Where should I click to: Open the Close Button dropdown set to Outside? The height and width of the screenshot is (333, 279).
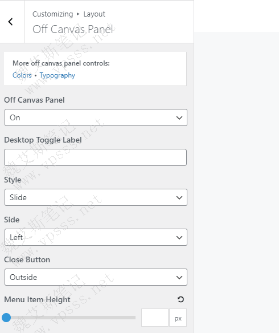[96, 277]
